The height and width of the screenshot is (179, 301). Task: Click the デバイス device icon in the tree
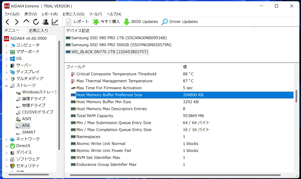tap(12, 153)
